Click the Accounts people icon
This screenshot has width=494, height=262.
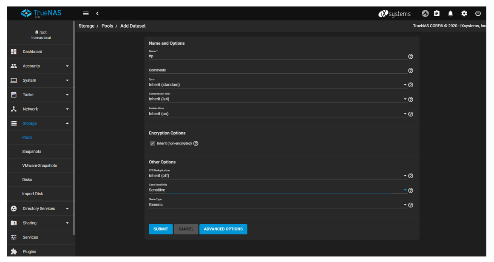[x=14, y=66]
